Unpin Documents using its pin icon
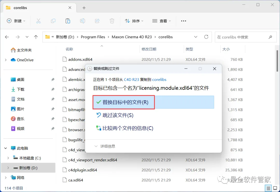The image size is (280, 192). coord(53,99)
